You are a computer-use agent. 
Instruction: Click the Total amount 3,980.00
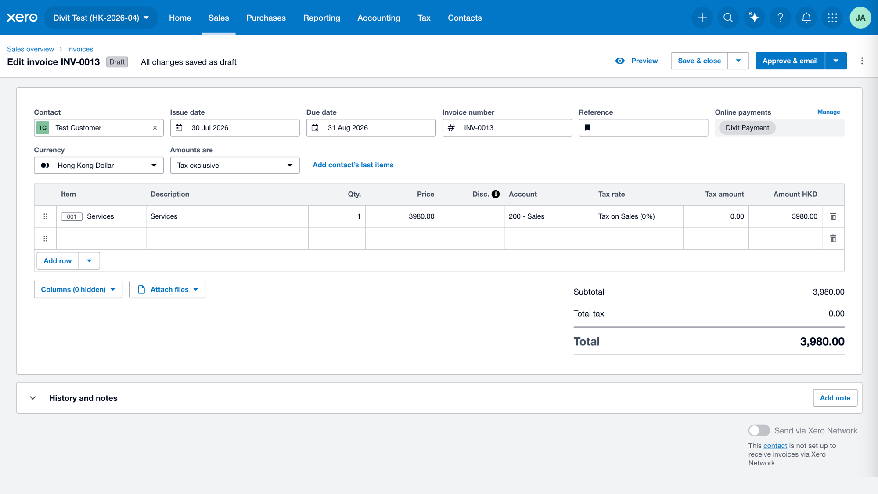tap(822, 342)
